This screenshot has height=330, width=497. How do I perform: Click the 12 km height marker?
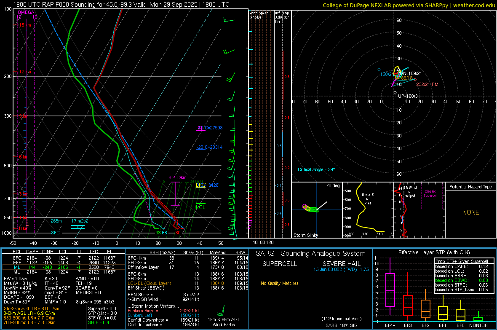[x=24, y=72]
